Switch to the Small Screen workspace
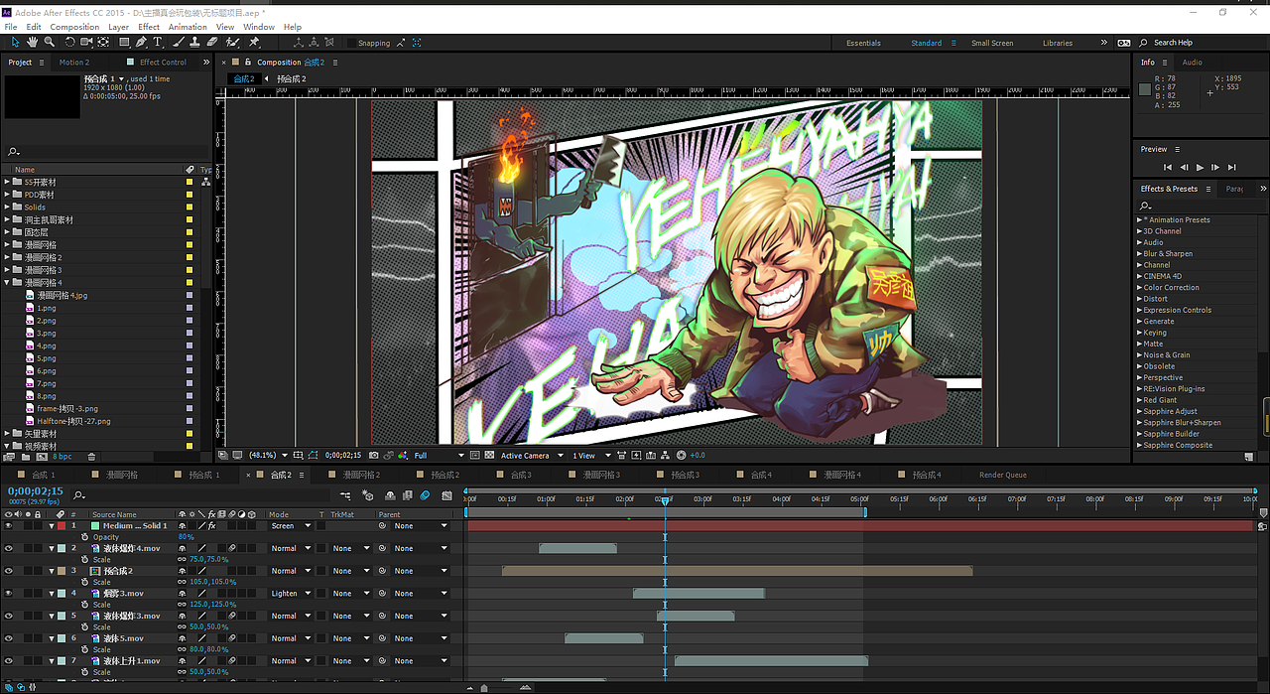1270x694 pixels. pos(992,43)
